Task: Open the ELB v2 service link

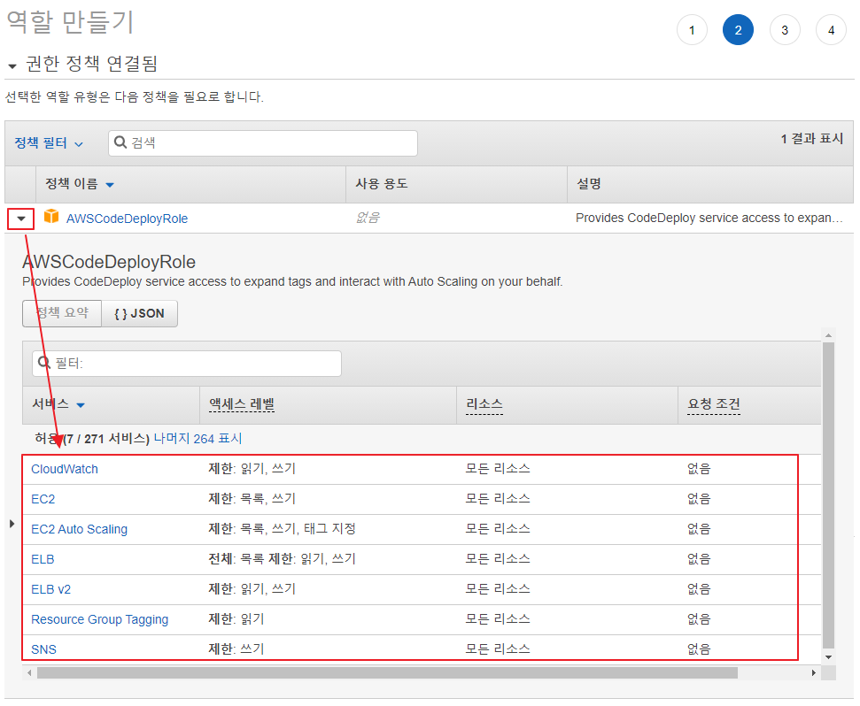Action: pos(50,589)
